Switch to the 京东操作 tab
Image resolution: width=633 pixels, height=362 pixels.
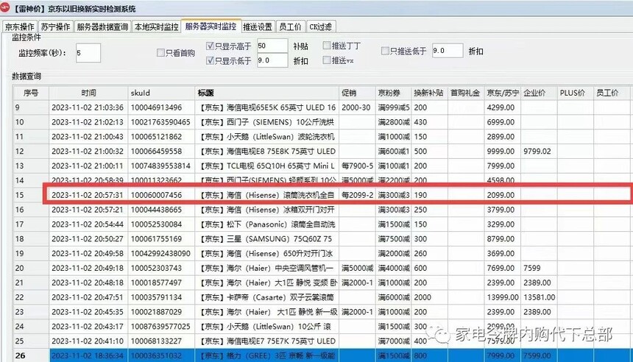tap(19, 26)
